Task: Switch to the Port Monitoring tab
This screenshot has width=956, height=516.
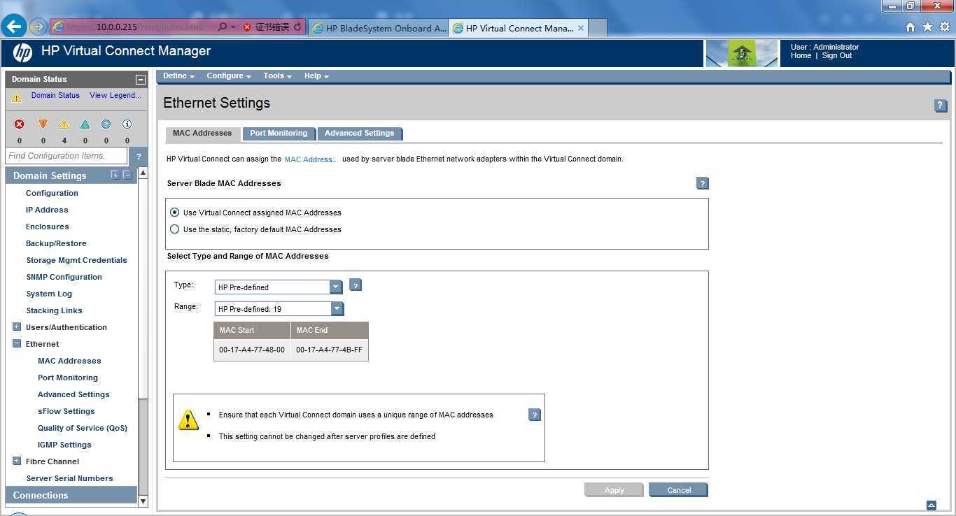Action: [x=279, y=133]
